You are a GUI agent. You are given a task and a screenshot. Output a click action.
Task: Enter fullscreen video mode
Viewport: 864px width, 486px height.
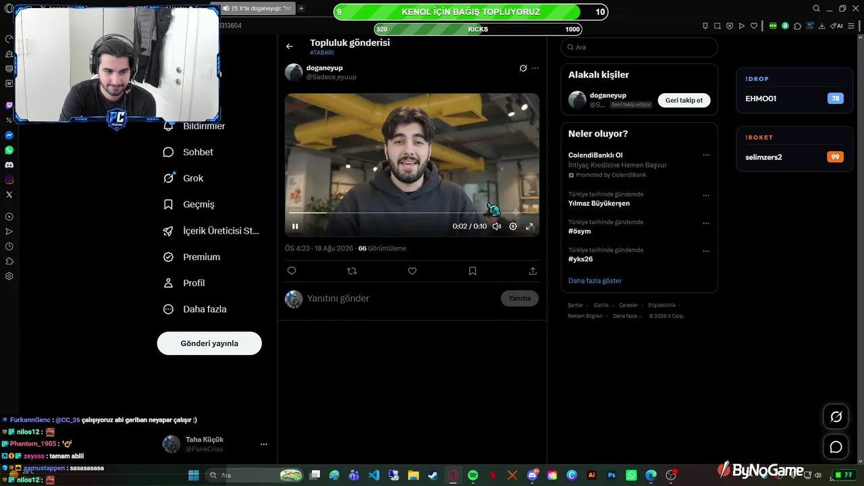click(529, 226)
